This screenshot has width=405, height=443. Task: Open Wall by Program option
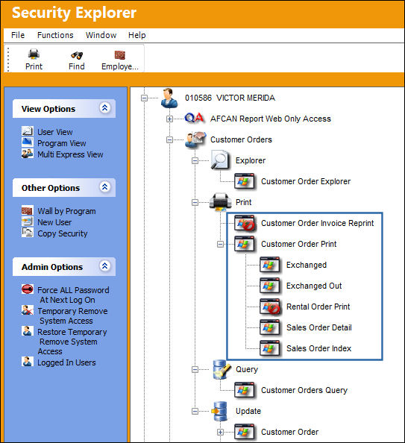point(66,211)
